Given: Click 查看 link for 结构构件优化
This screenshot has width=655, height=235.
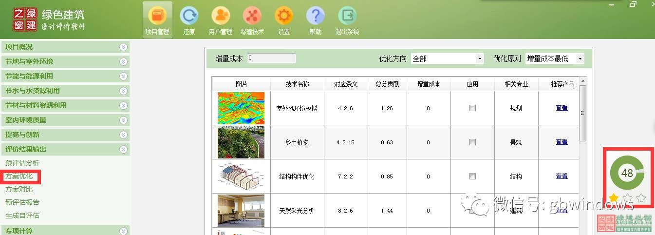Looking at the screenshot, I should [561, 176].
